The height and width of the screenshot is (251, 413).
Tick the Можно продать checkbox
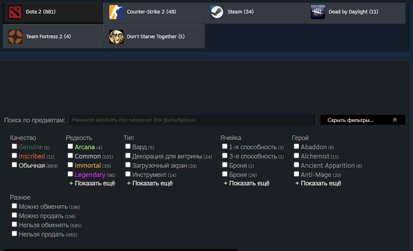tap(14, 215)
